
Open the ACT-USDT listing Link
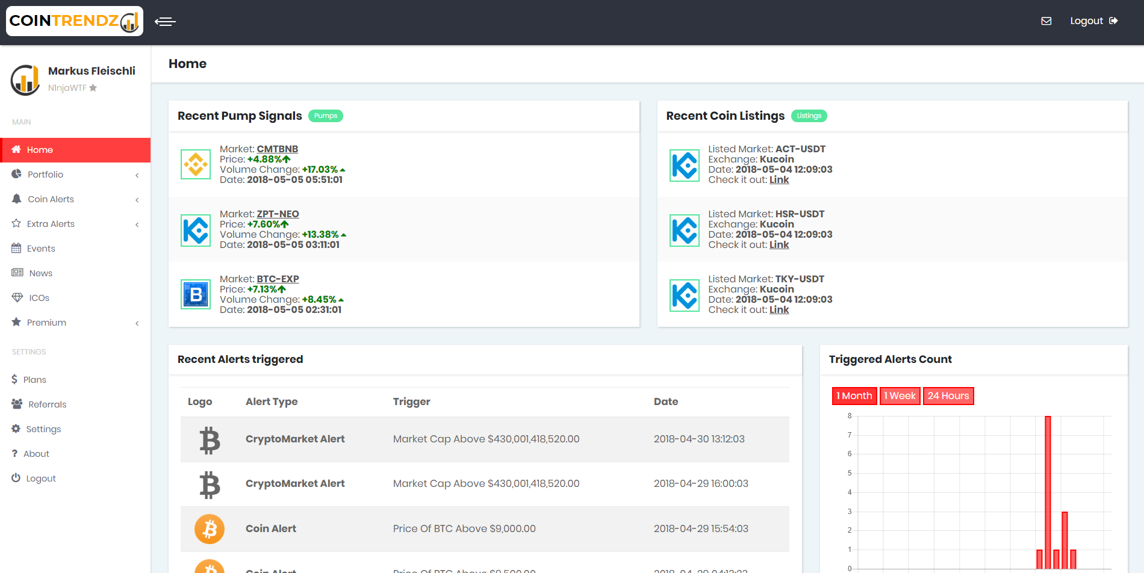(x=779, y=180)
